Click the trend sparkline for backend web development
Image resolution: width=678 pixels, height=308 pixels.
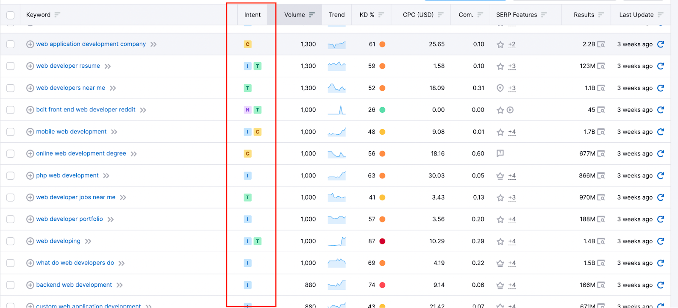tap(336, 285)
